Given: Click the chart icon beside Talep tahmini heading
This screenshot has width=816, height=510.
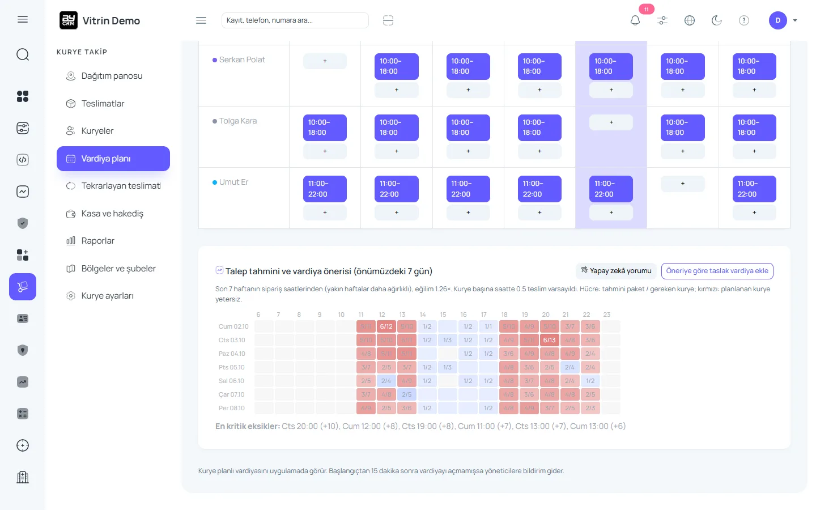Looking at the screenshot, I should [x=219, y=270].
